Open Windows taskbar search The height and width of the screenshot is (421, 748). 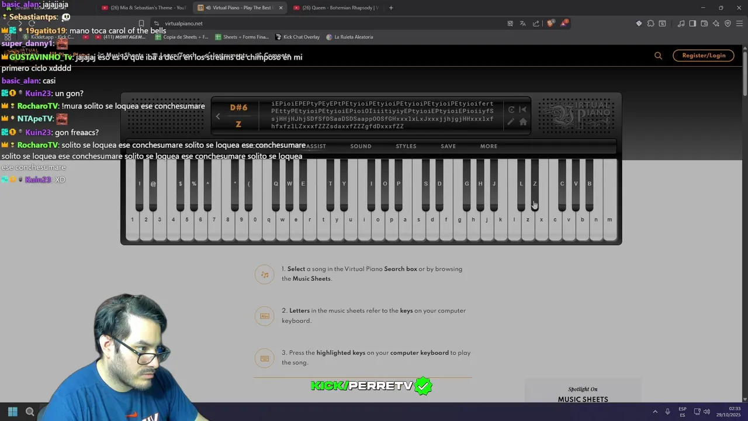click(x=30, y=412)
